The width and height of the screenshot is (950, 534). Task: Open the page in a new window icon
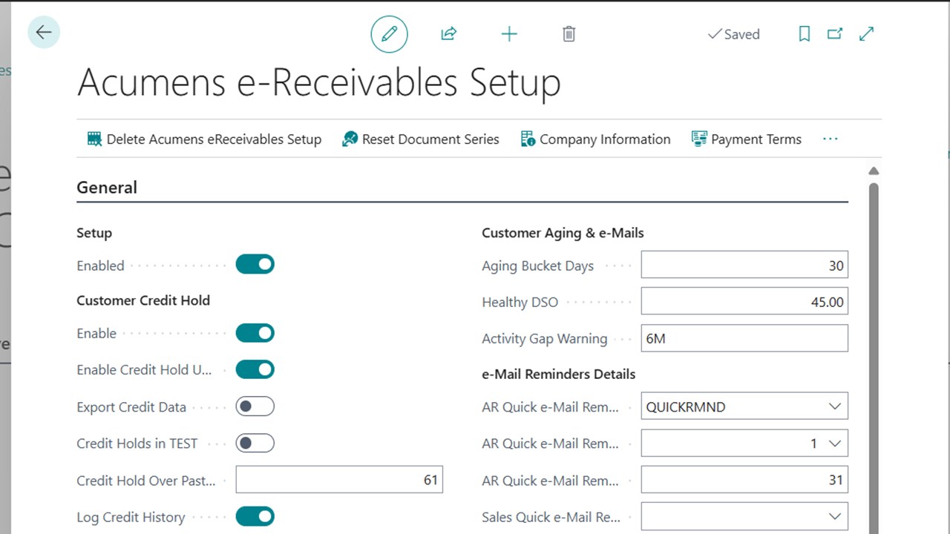pos(834,34)
